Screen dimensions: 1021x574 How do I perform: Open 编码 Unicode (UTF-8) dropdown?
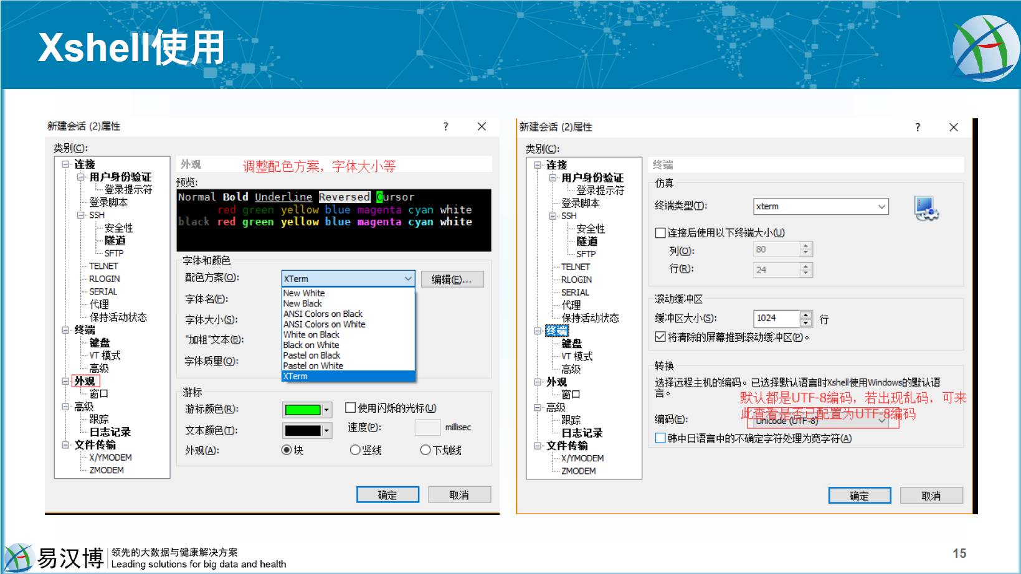tap(821, 421)
